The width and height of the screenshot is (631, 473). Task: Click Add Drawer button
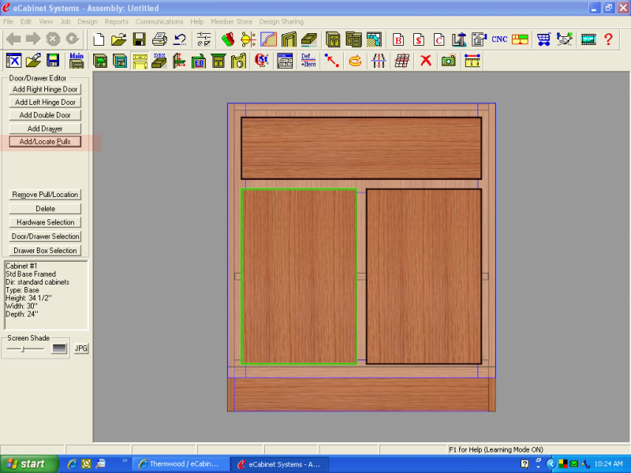point(45,128)
